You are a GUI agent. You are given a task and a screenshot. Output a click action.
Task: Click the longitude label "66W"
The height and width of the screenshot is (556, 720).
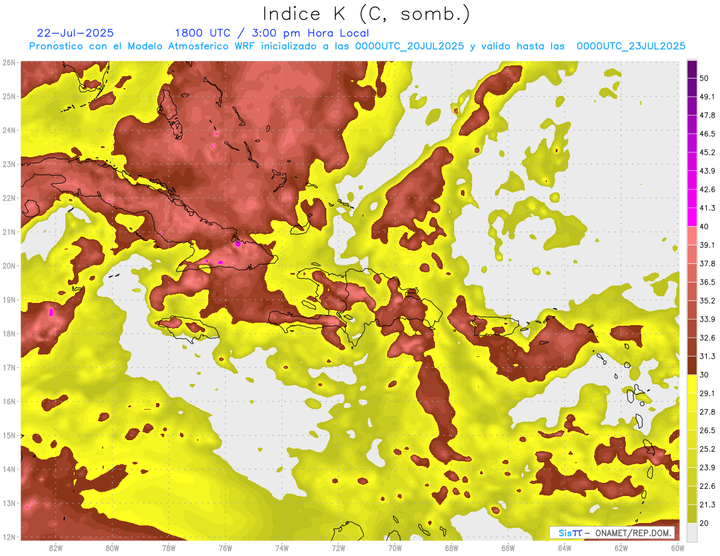(508, 548)
